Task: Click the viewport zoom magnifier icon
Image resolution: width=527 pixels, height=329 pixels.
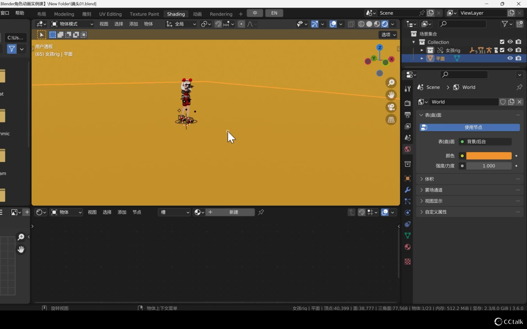Action: point(391,83)
